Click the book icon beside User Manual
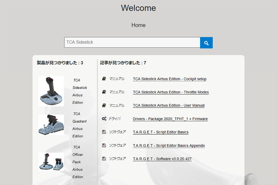Viewport: 277px width, 185px height. (x=104, y=105)
